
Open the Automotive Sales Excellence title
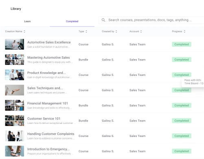(x=49, y=42)
